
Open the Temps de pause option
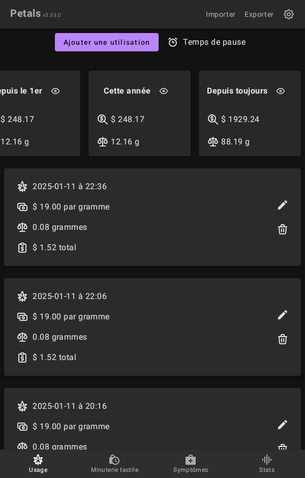(x=214, y=42)
